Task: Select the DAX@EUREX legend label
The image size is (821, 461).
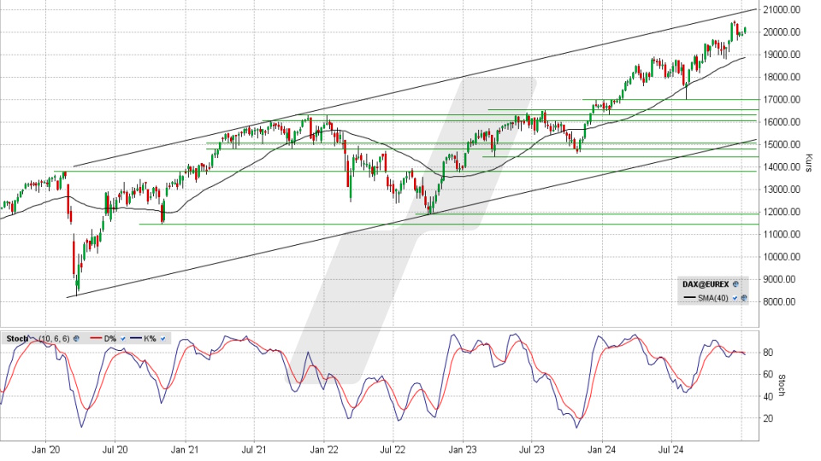Action: (x=706, y=284)
